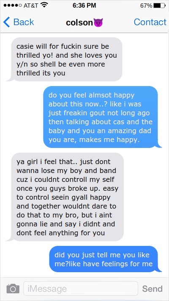Tap the colson conversation title
Screen dimensions: 169x301
pos(79,22)
